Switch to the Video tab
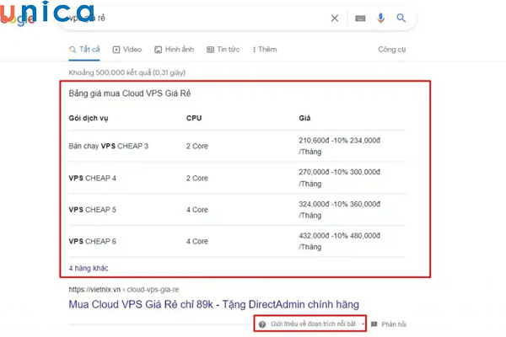 [127, 50]
